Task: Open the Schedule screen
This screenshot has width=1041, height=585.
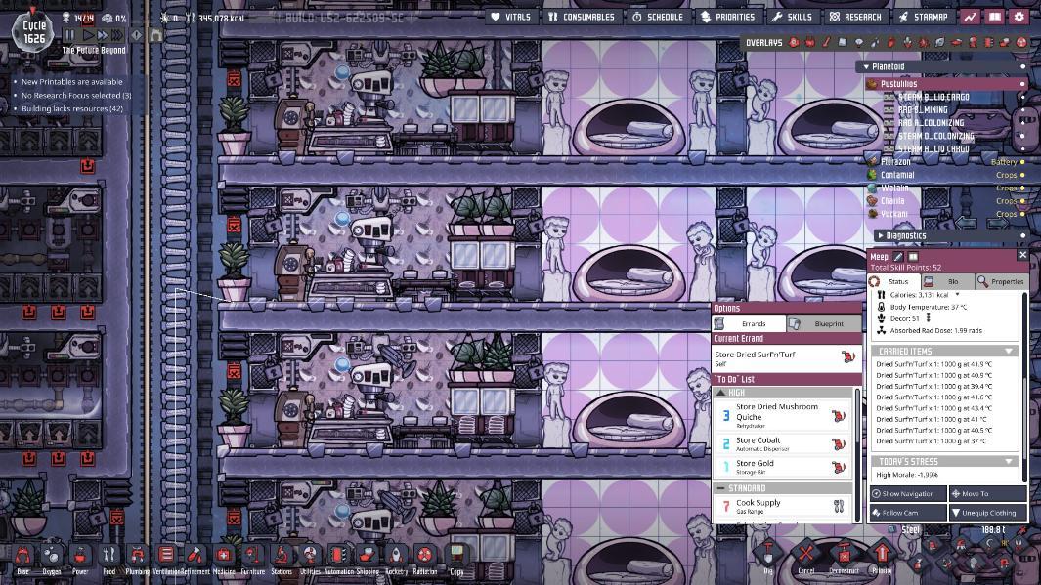Action: click(657, 17)
